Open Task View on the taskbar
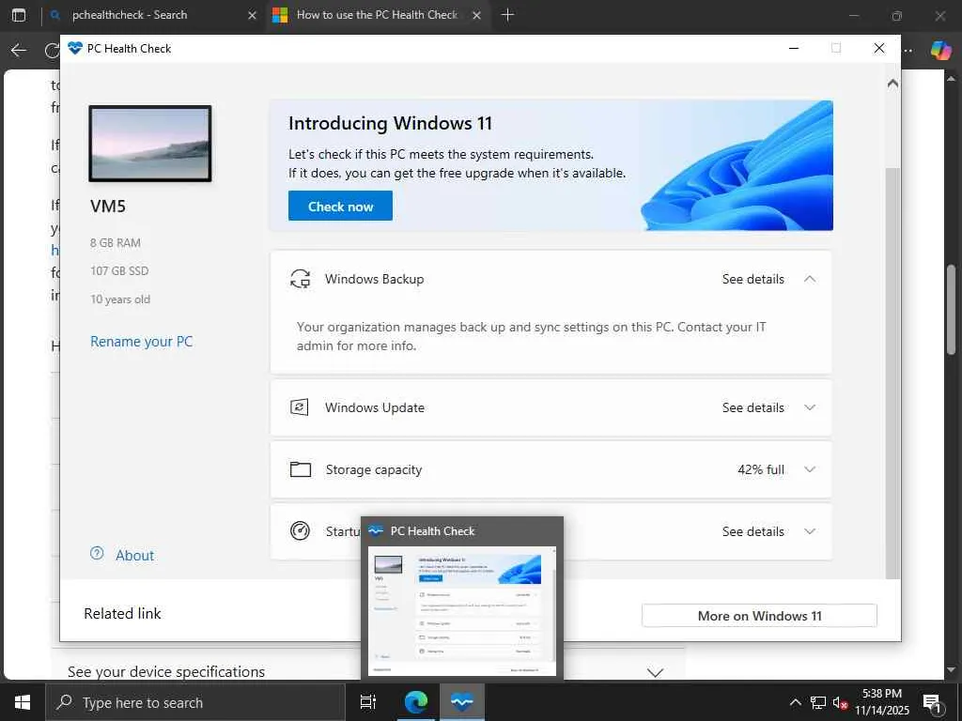Screen dimensions: 962x721 (x=368, y=702)
